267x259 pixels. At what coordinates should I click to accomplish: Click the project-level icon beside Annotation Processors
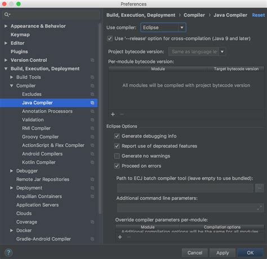[92, 111]
